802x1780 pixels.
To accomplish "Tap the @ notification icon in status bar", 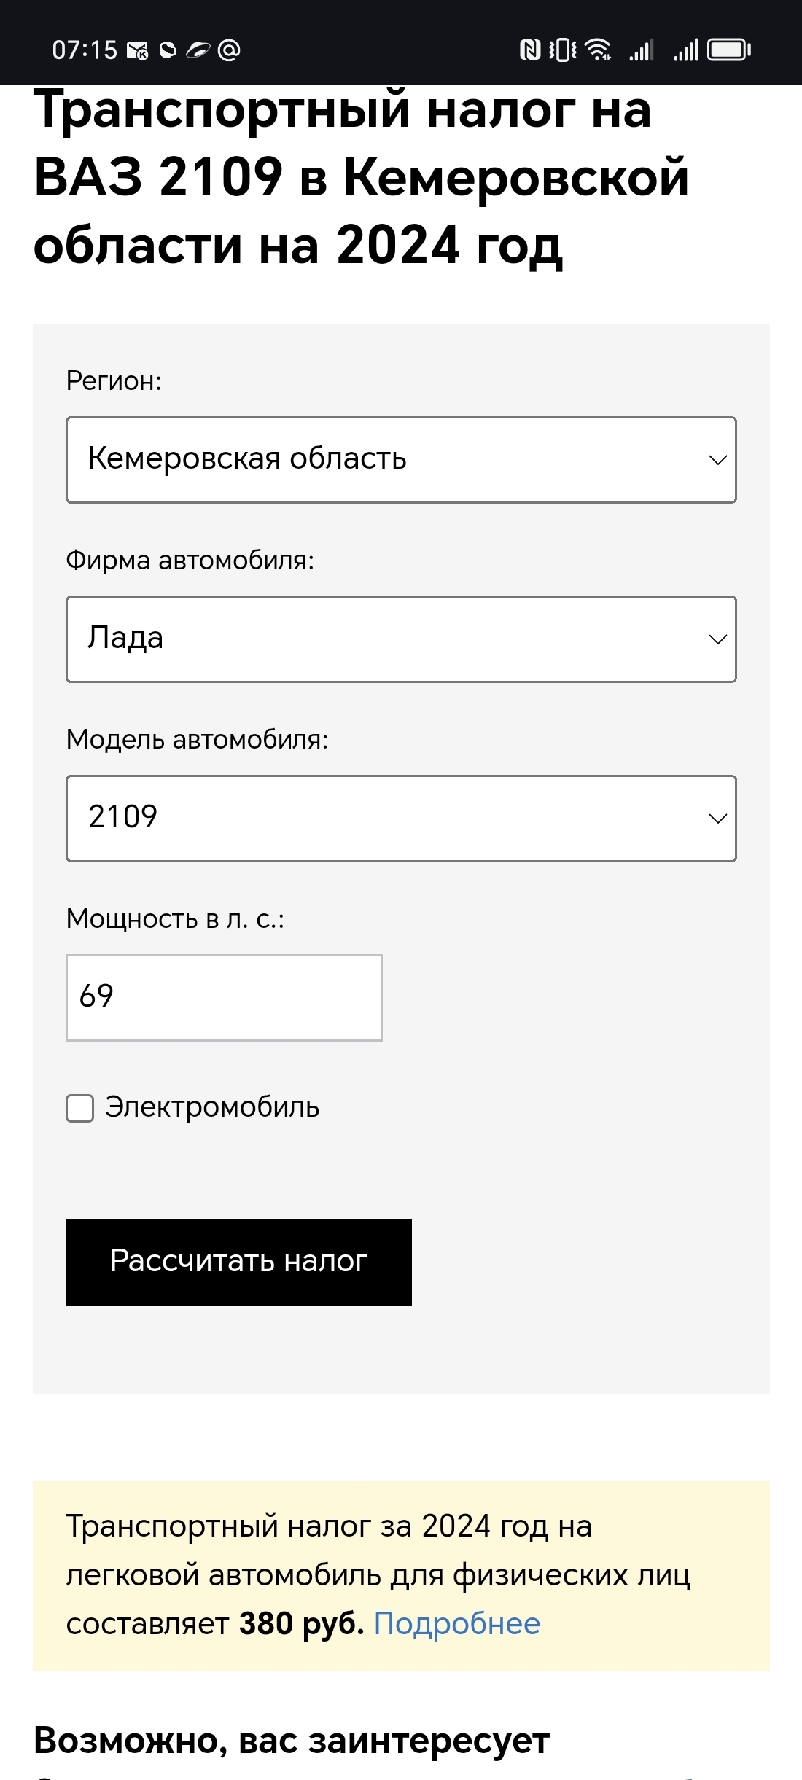I will pos(229,50).
